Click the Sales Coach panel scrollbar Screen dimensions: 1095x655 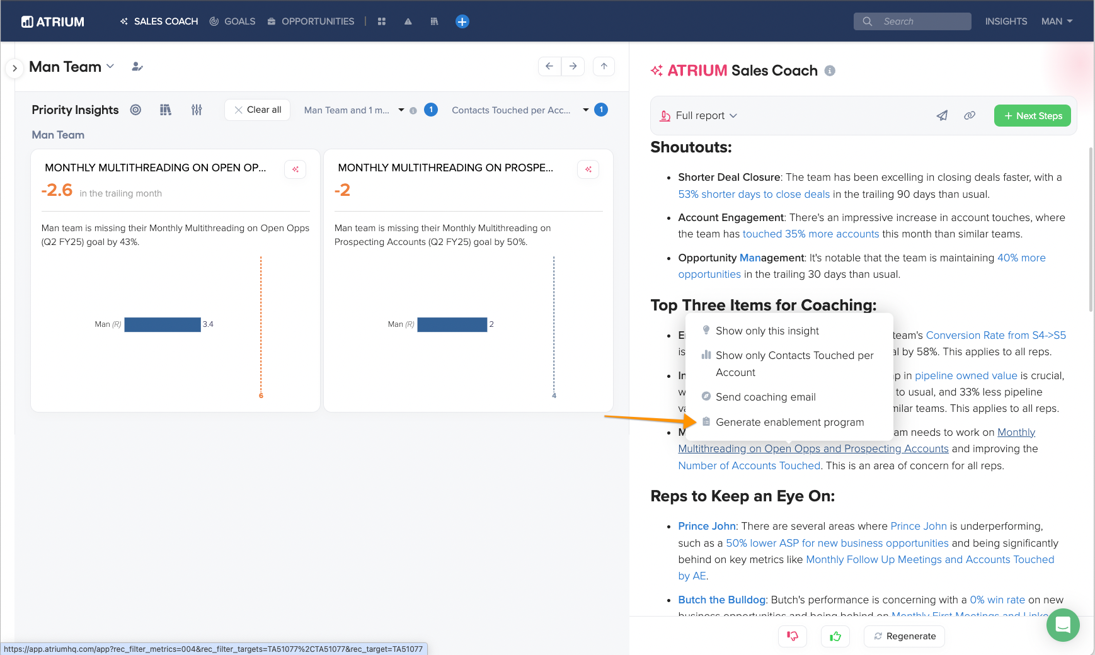(1091, 230)
